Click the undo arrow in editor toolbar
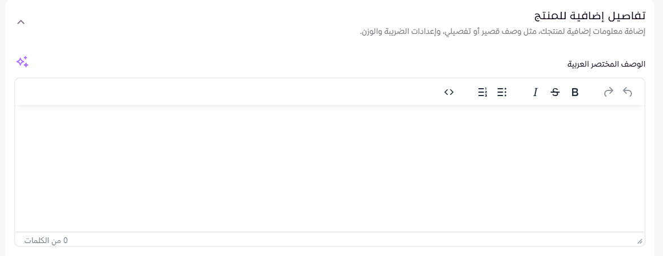 (x=627, y=92)
